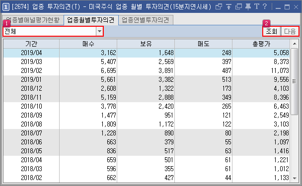Viewport: 302px width, 186px height.
Task: Click hold value 3,382
Action: point(166,80)
